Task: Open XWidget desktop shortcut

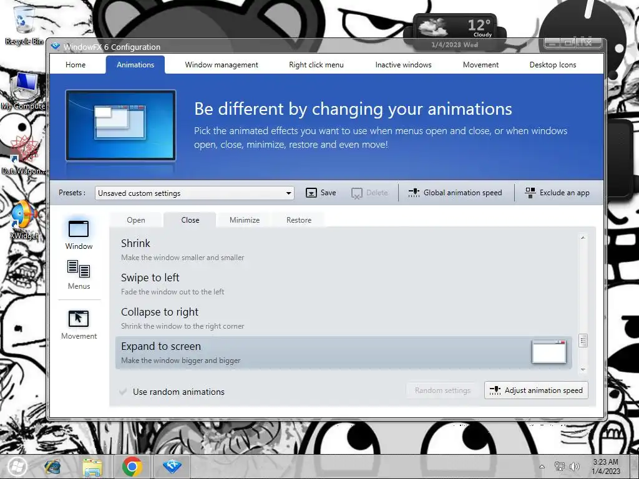Action: (24, 220)
